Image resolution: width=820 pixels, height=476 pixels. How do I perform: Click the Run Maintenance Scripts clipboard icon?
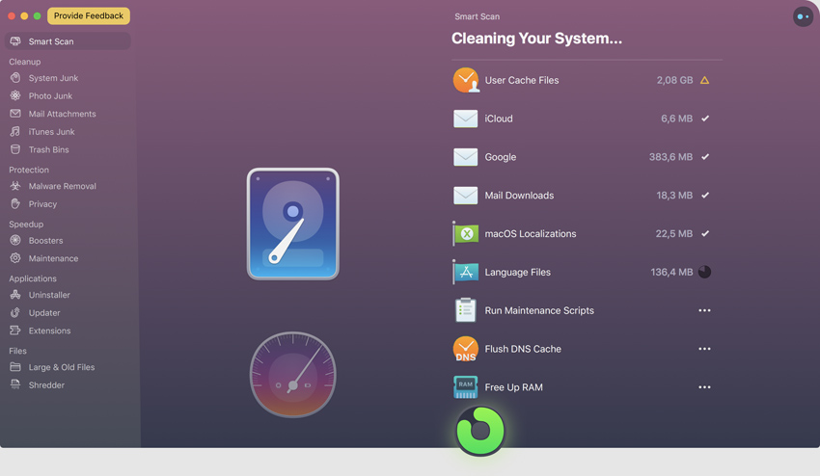(x=465, y=310)
